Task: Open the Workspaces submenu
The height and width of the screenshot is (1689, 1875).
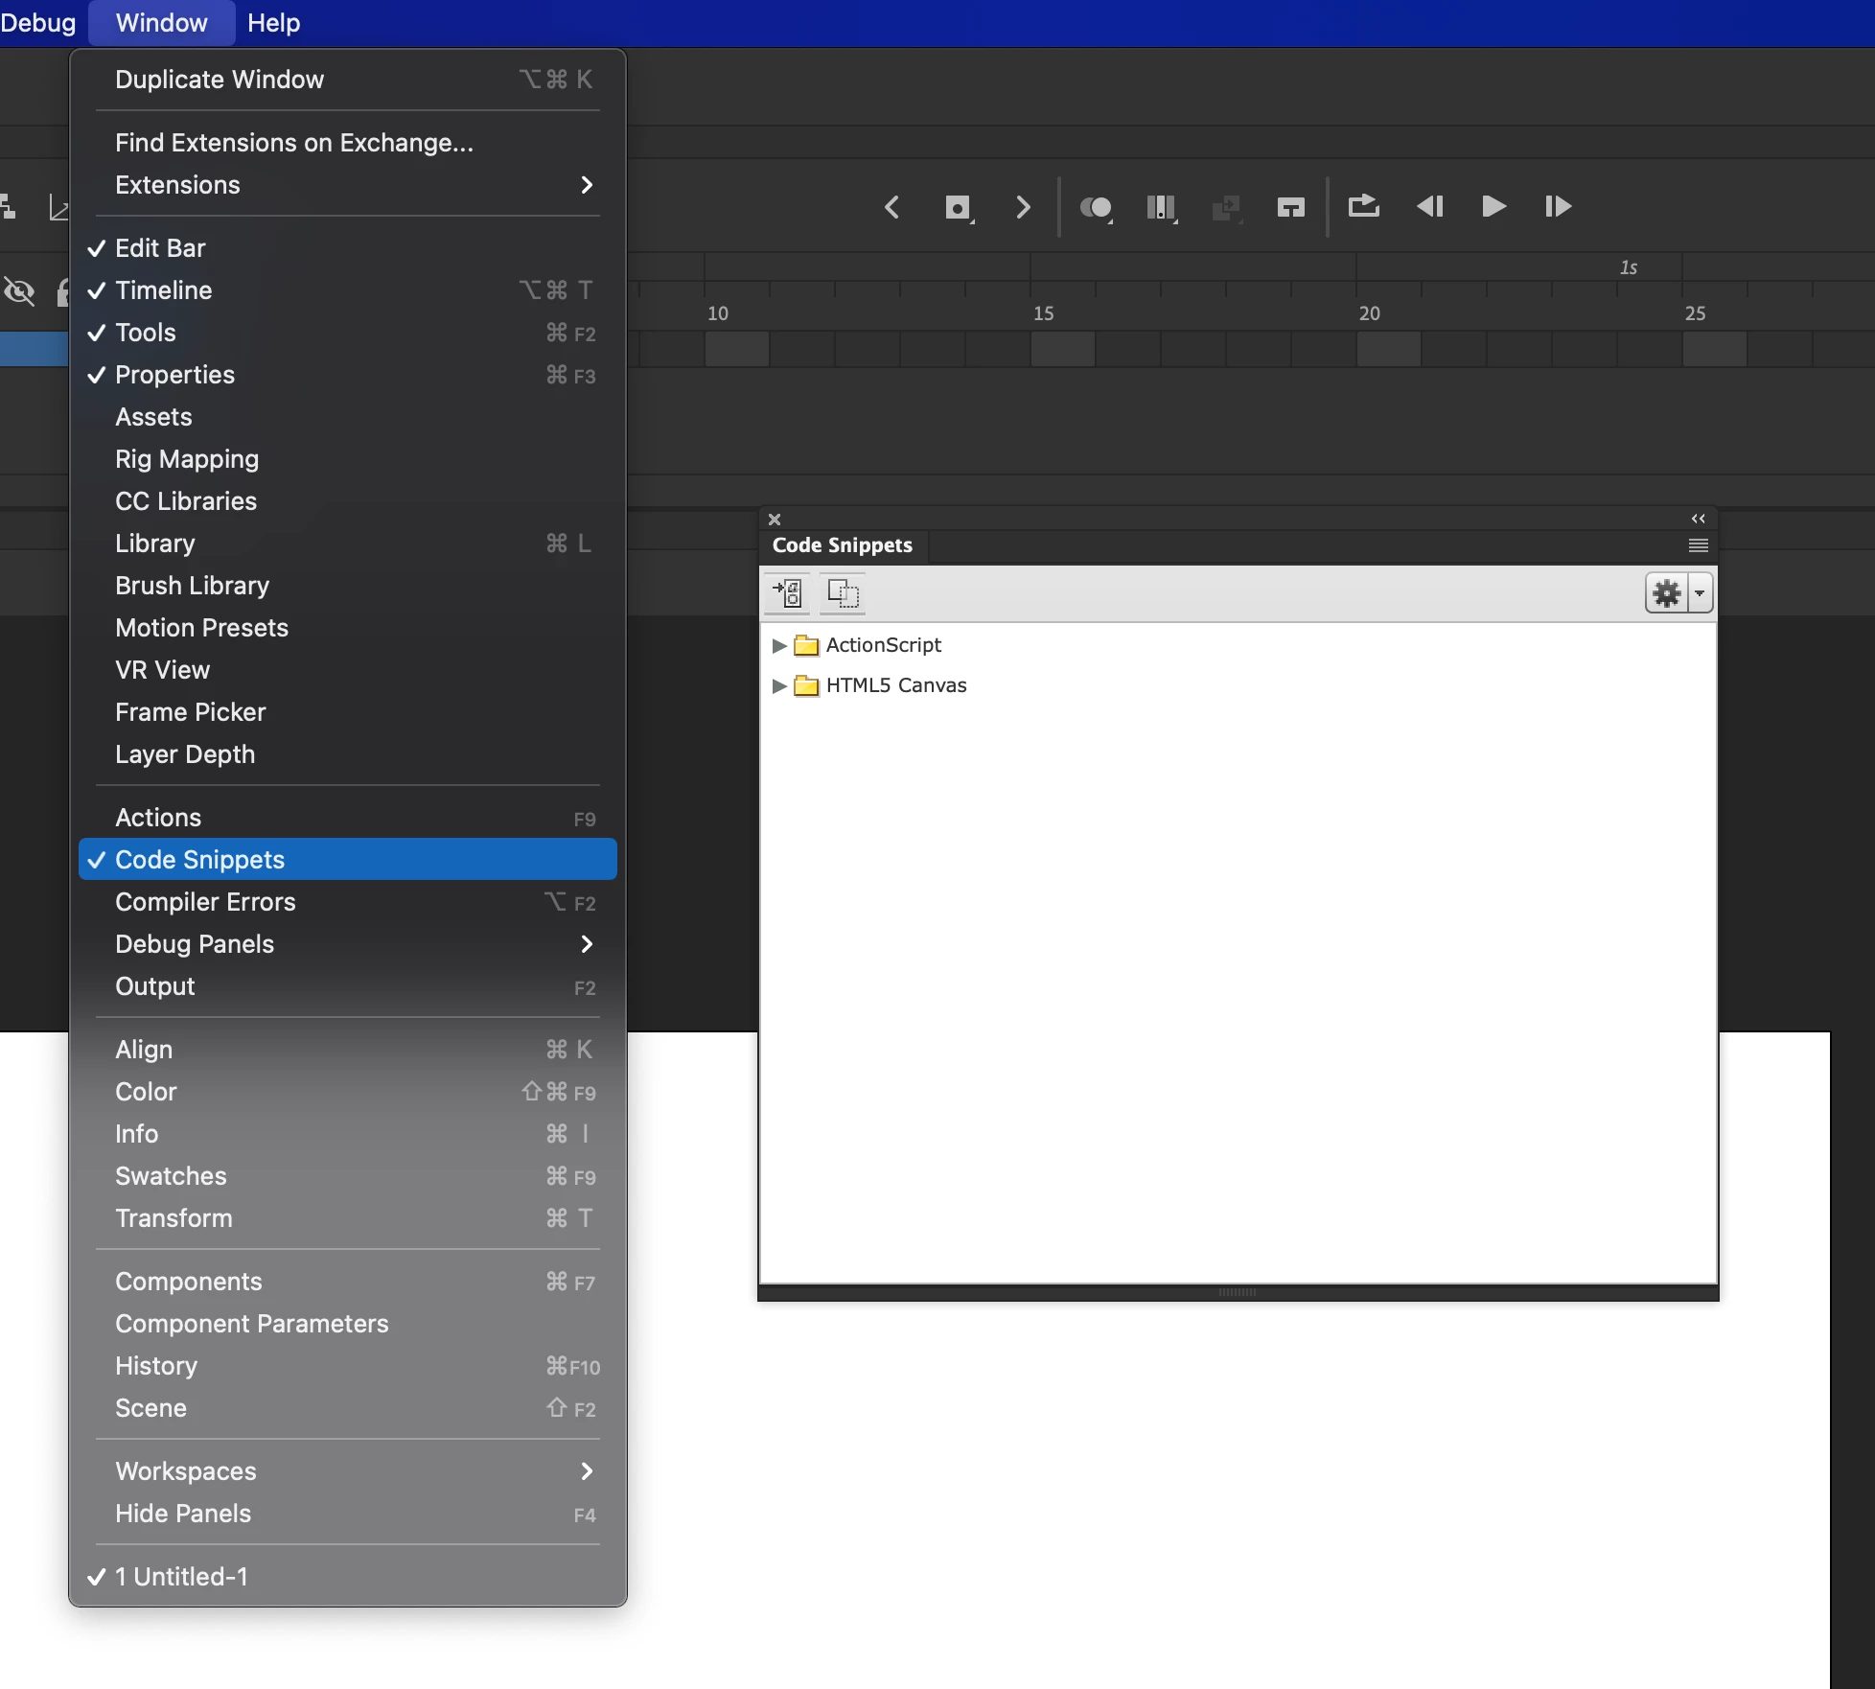Action: tap(186, 1471)
